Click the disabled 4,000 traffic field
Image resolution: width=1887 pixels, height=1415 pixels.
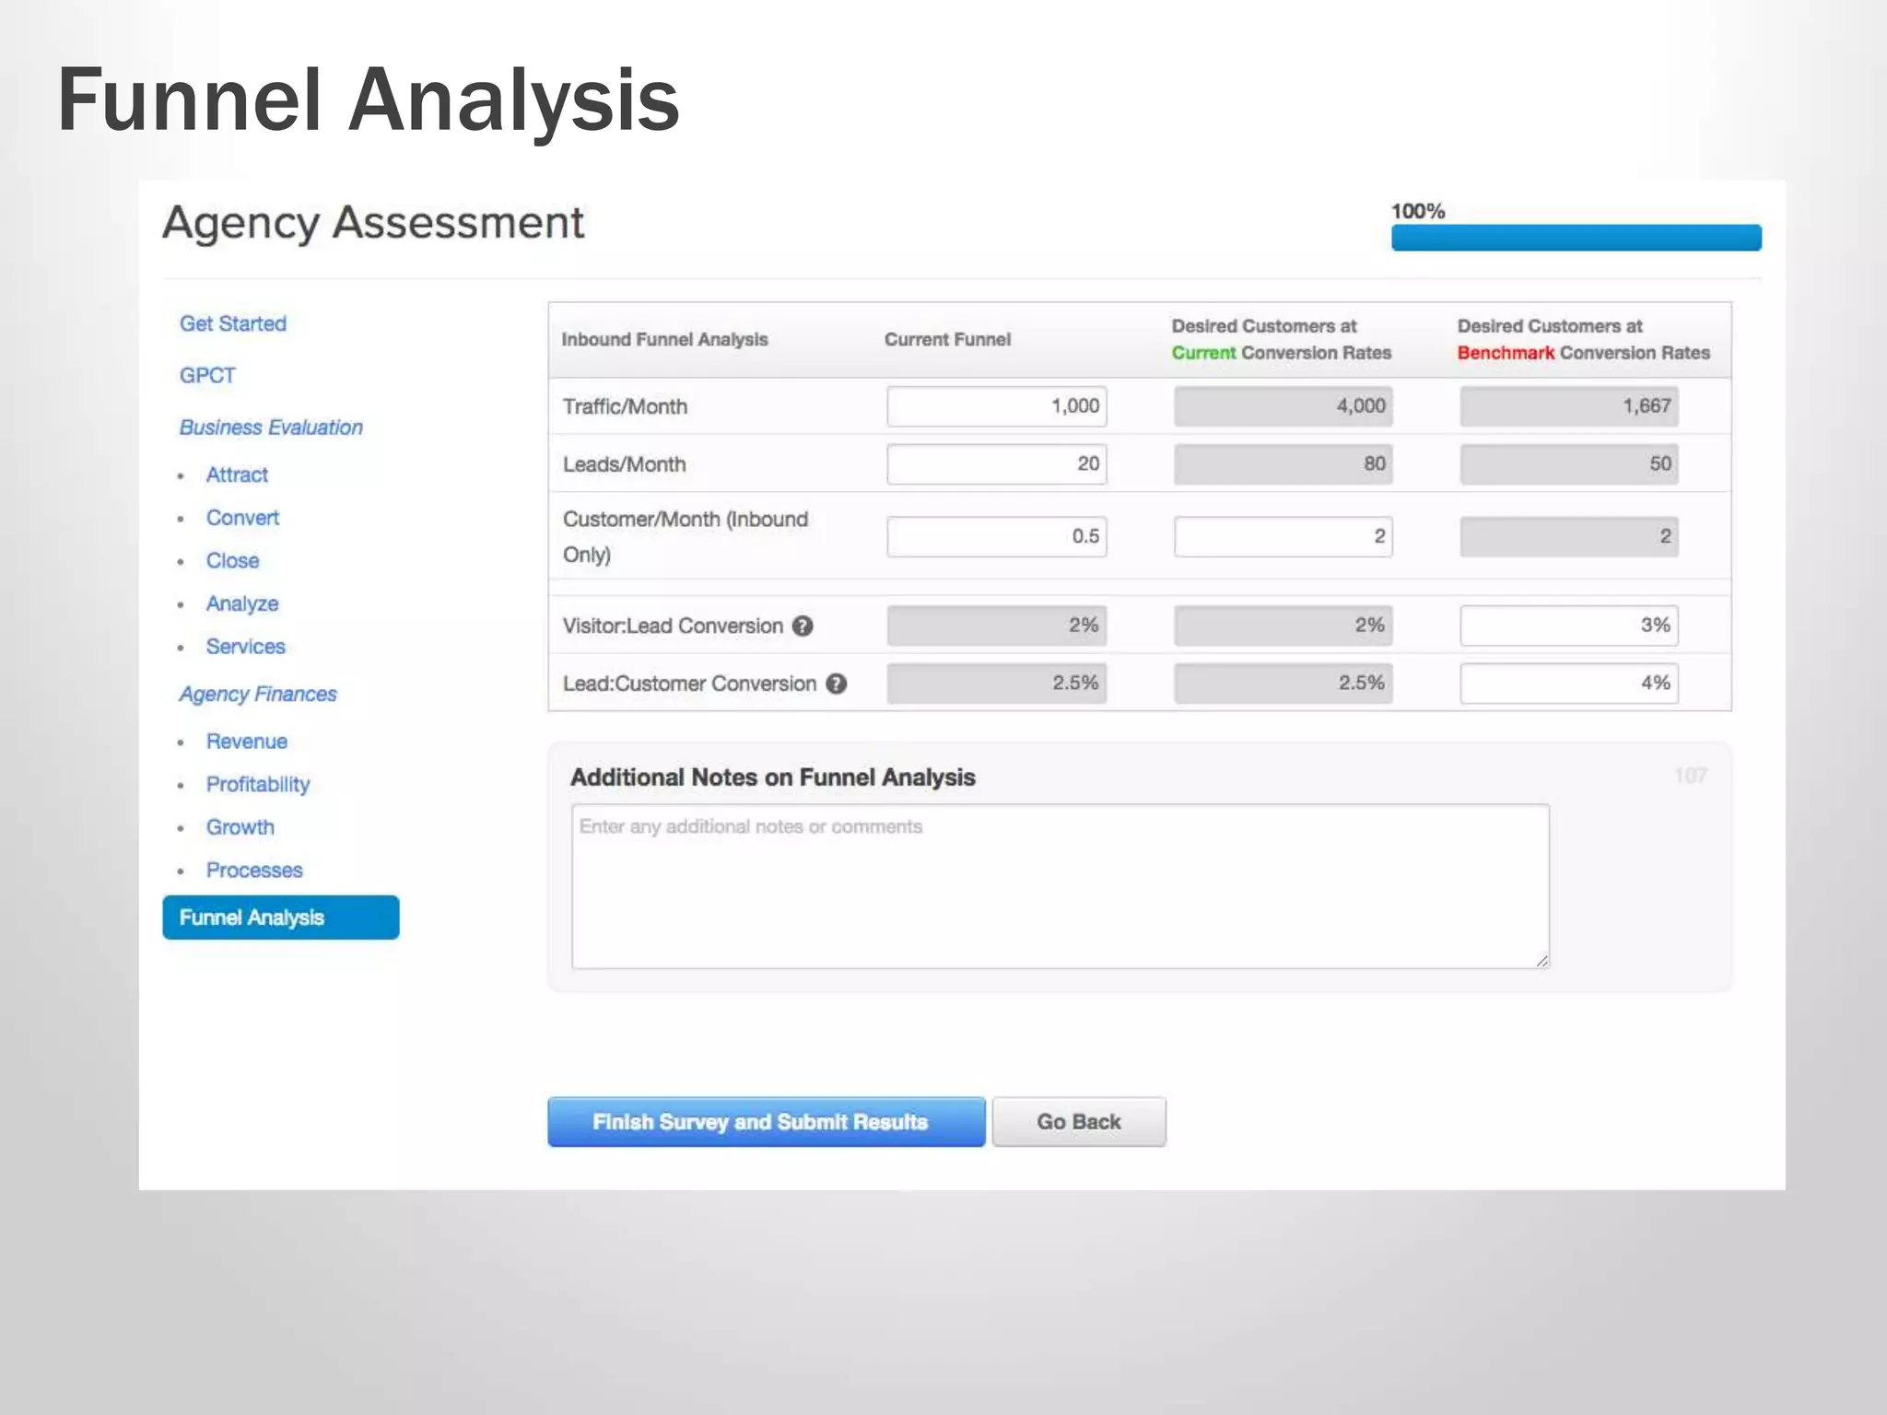coord(1283,406)
